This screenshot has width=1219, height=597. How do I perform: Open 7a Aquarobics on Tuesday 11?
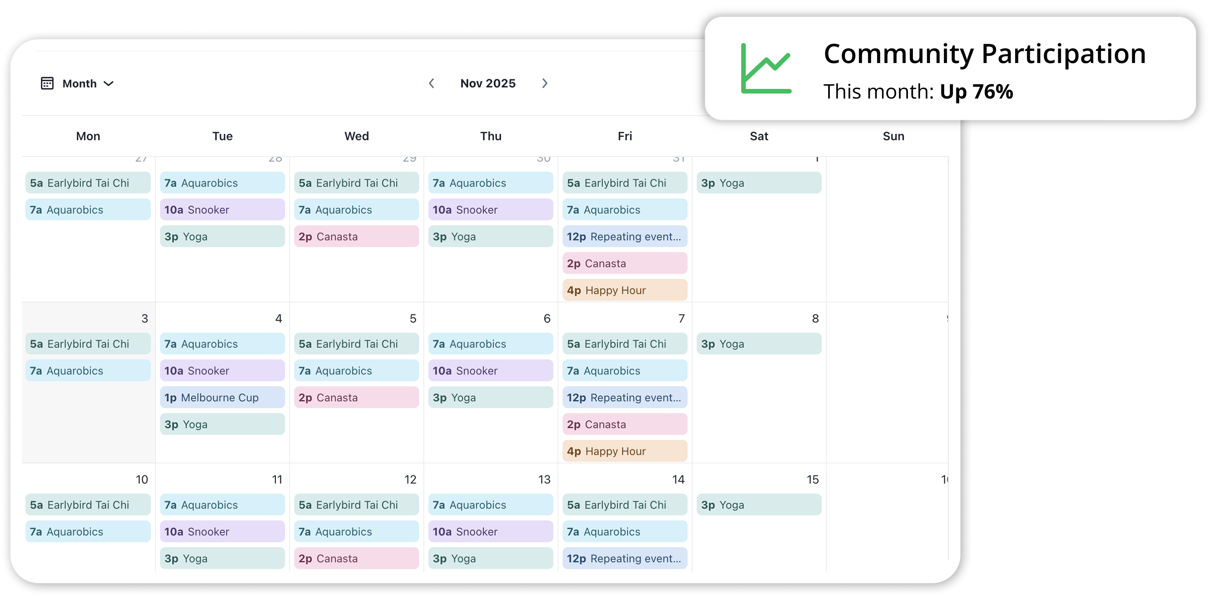tap(222, 505)
